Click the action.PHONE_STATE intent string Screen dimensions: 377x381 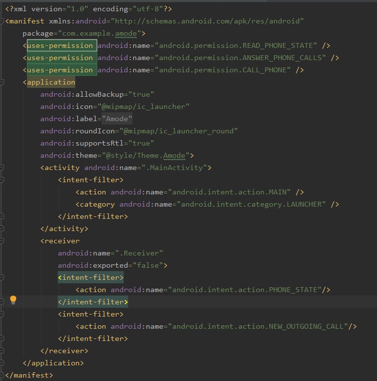244,290
